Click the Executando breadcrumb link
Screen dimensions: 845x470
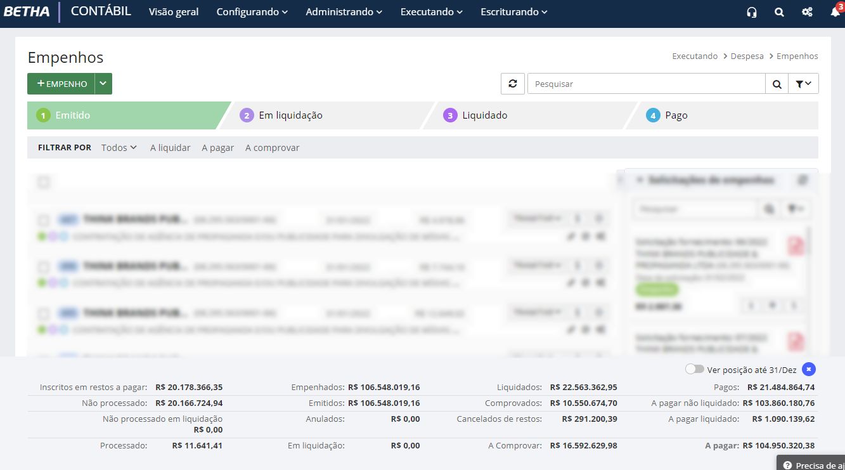click(x=695, y=56)
